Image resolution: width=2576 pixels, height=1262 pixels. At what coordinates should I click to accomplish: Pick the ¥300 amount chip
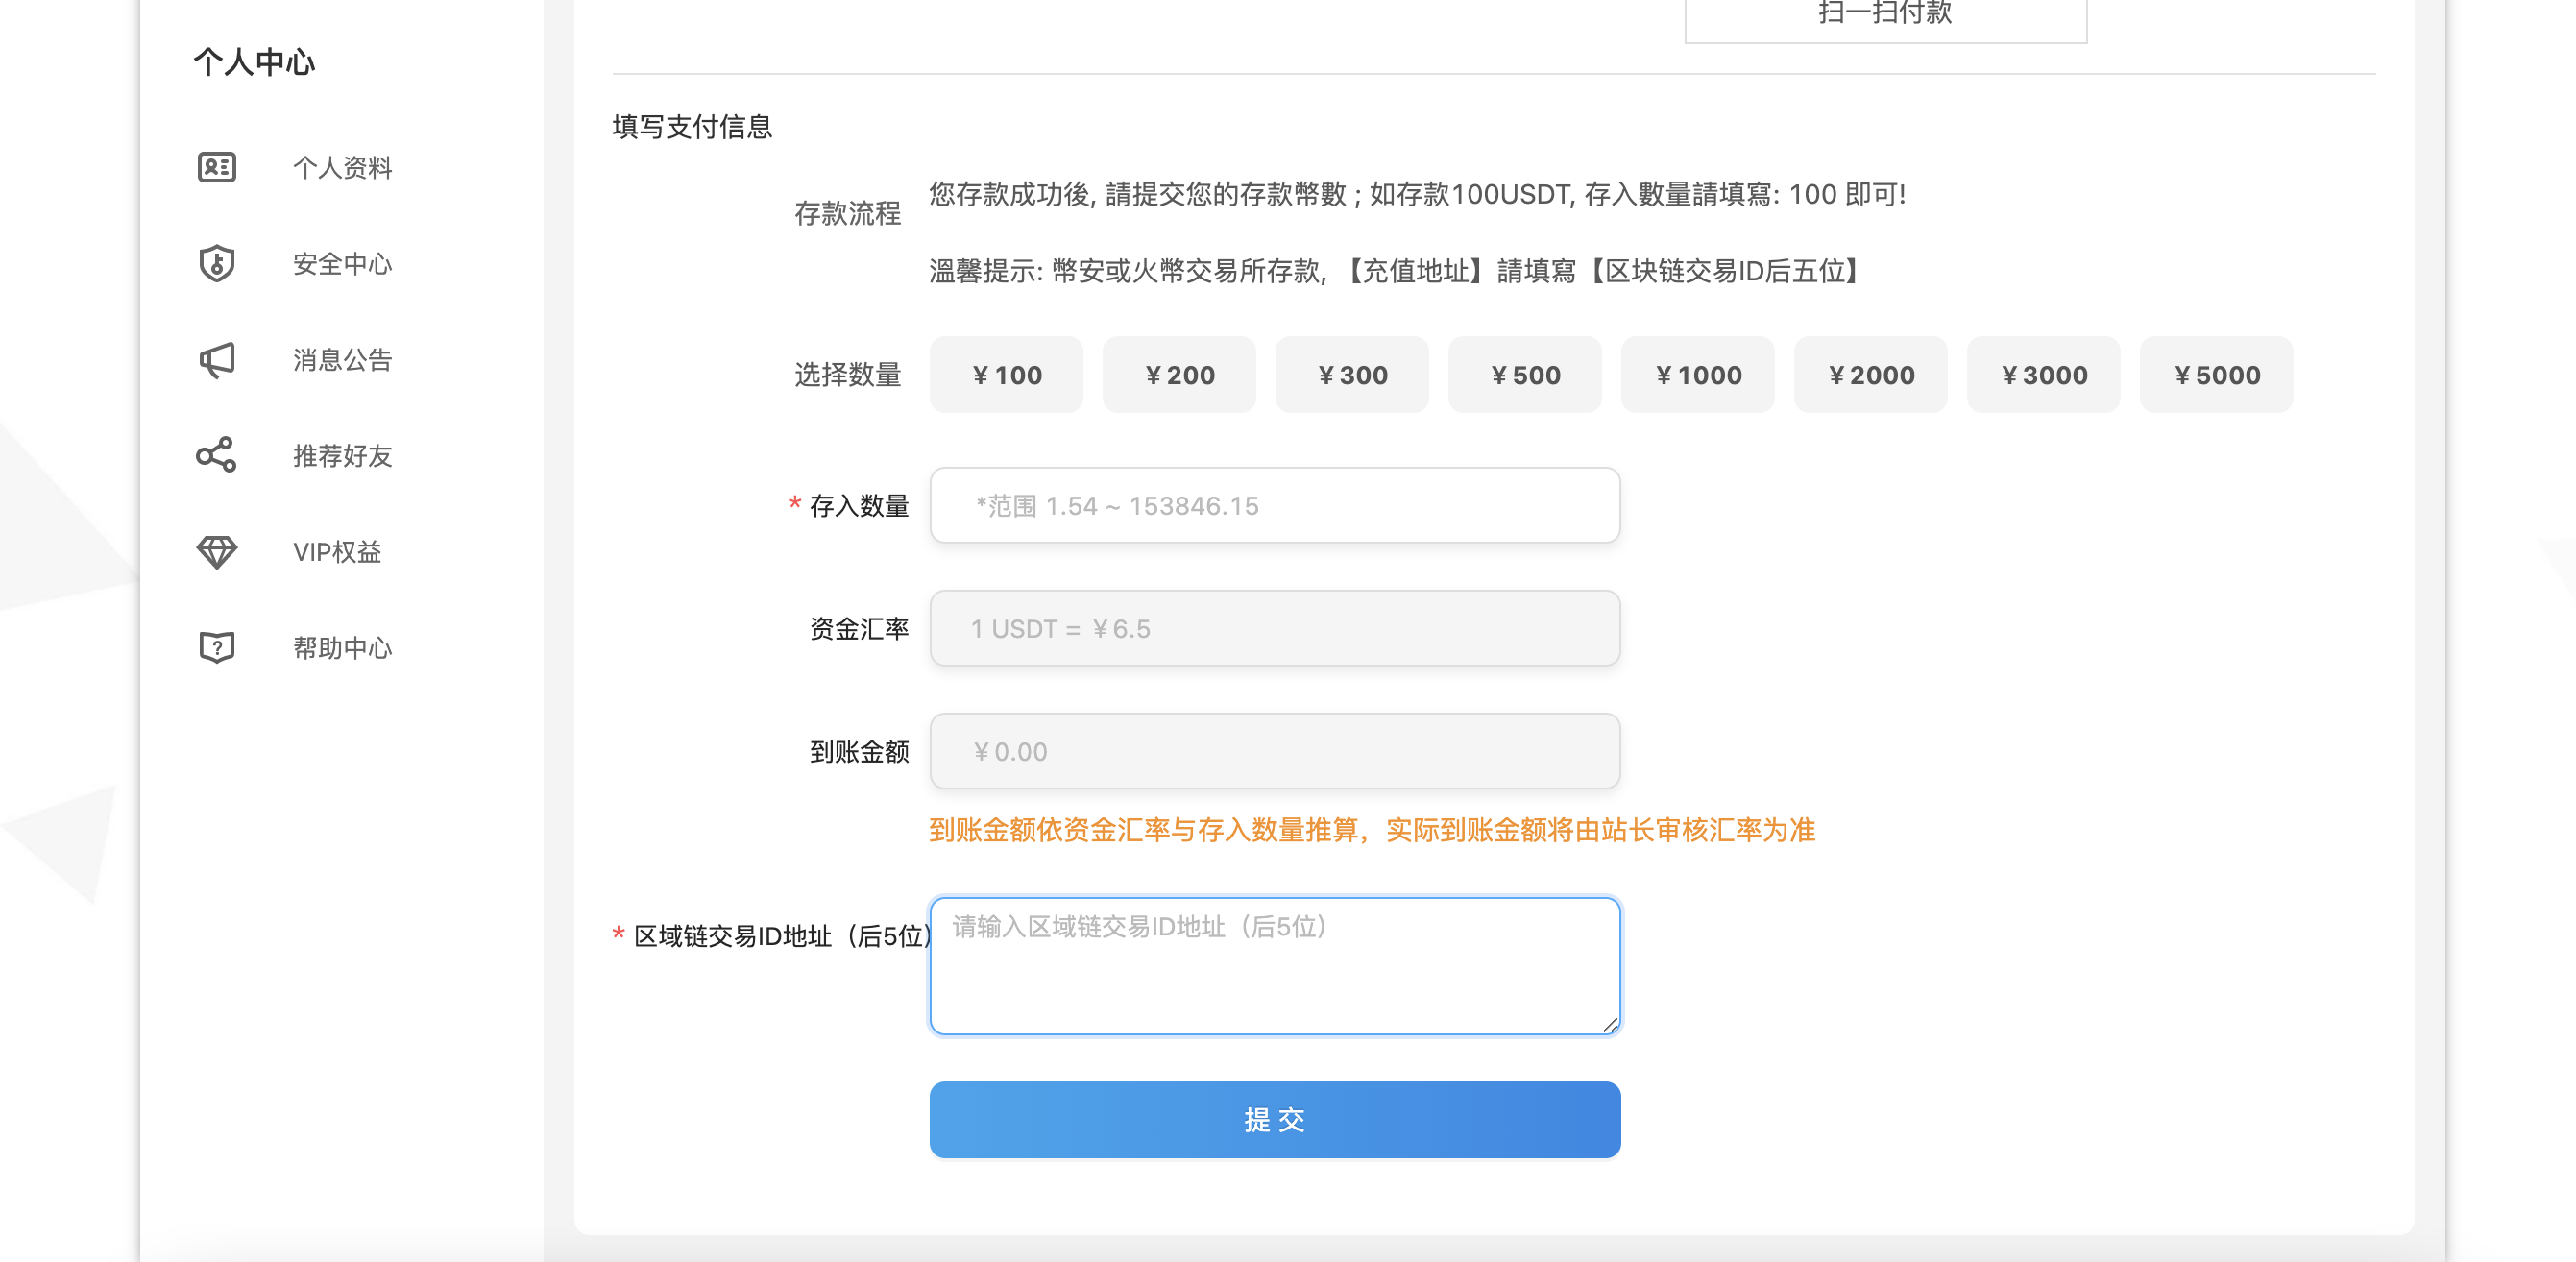1352,374
